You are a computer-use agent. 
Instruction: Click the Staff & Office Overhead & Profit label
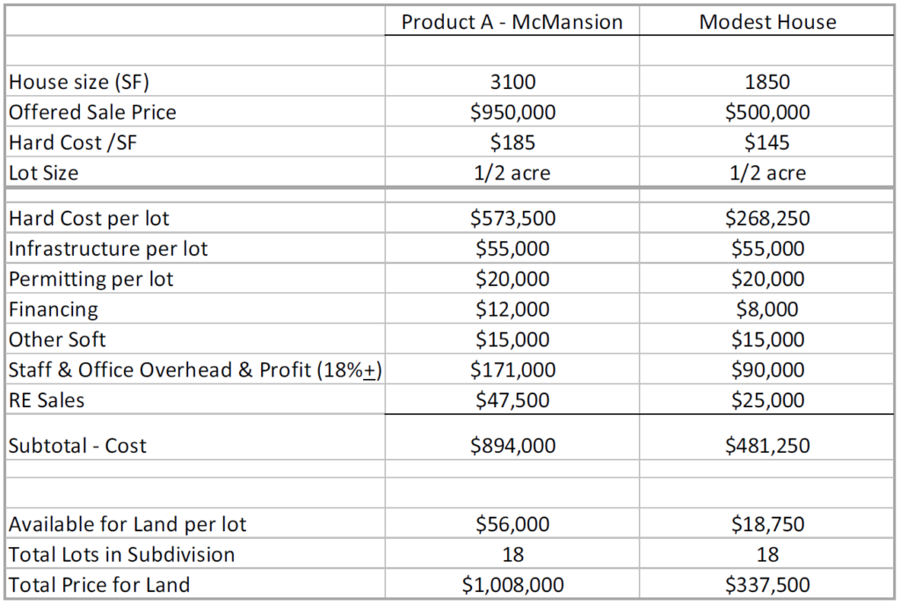(x=194, y=370)
